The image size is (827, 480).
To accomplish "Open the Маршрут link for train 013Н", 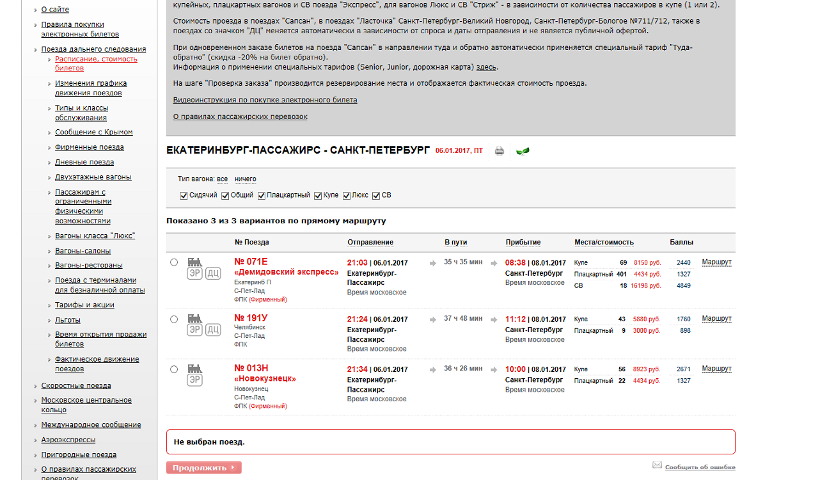I will coord(716,369).
